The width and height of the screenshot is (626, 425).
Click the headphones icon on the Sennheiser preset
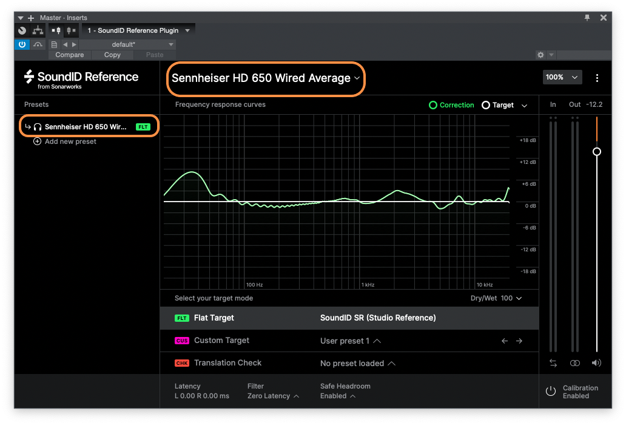pyautogui.click(x=38, y=127)
